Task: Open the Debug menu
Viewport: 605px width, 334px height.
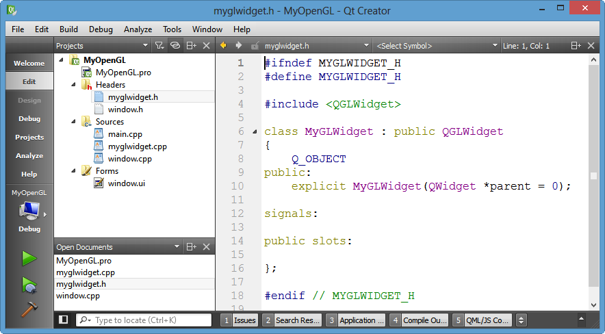Action: pyautogui.click(x=101, y=29)
